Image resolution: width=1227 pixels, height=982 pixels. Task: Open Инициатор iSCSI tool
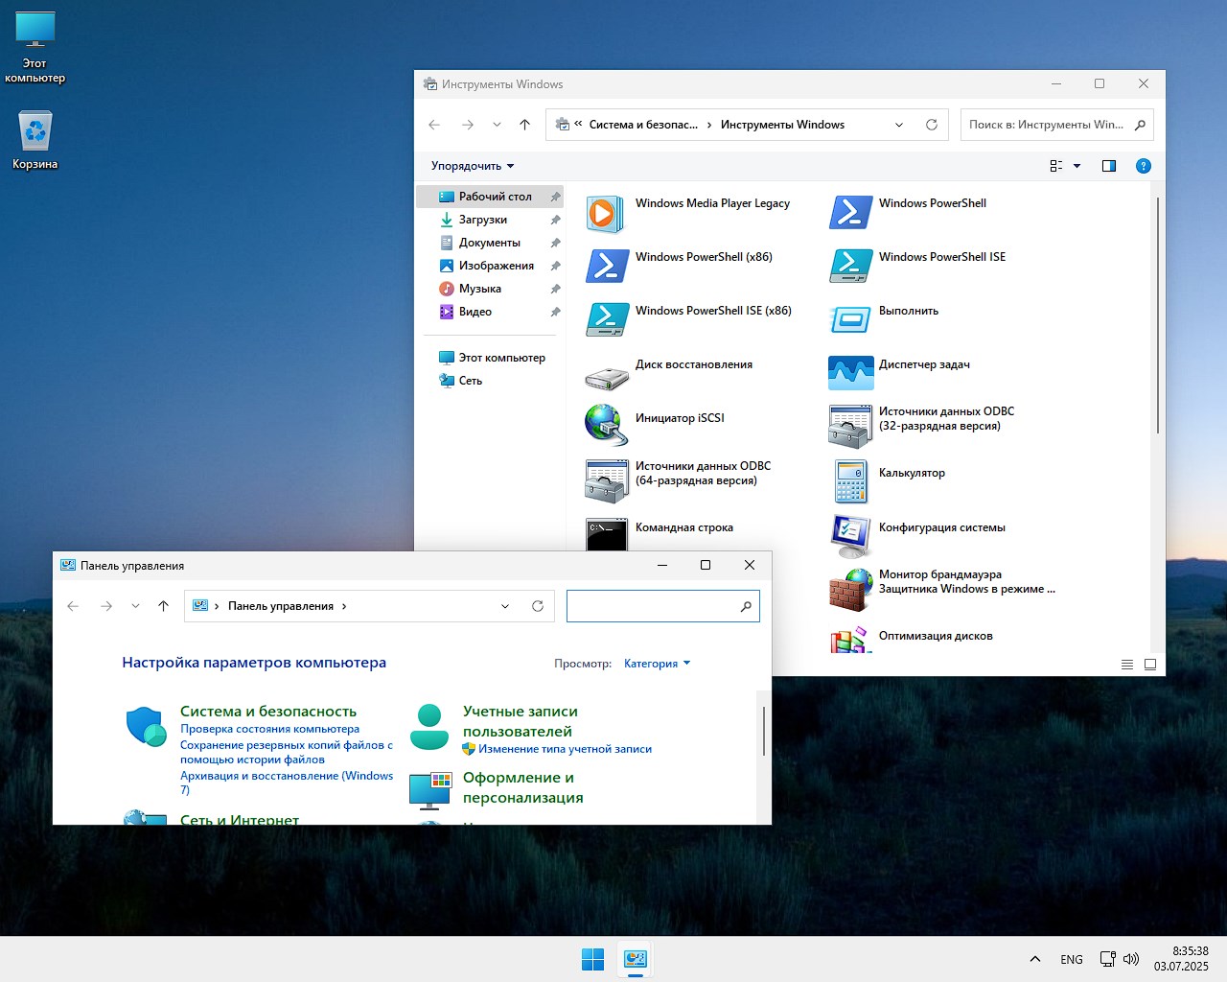(x=606, y=426)
